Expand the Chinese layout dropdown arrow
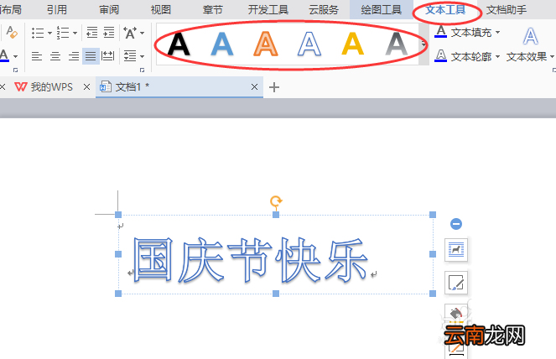The height and width of the screenshot is (359, 556). pyautogui.click(x=143, y=33)
